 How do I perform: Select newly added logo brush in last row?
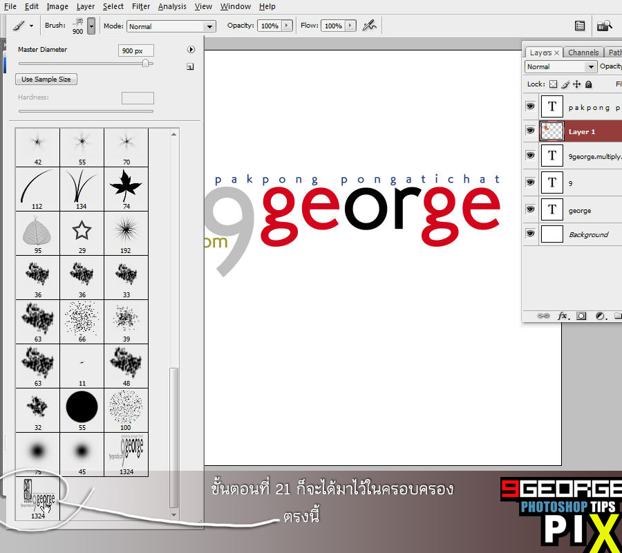pyautogui.click(x=37, y=498)
